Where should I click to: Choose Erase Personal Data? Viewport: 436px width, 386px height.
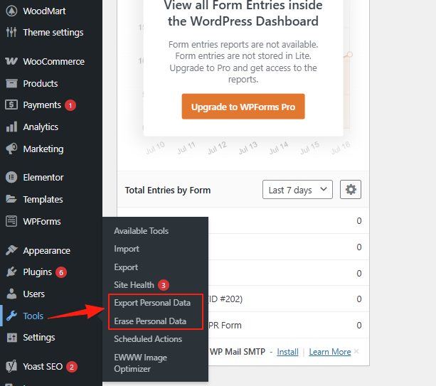point(150,321)
